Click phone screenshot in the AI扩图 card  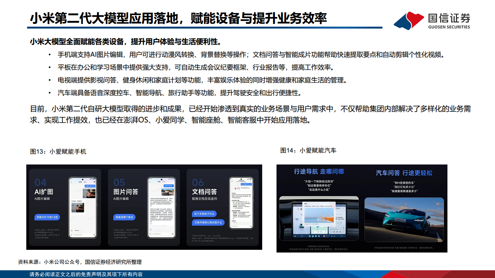(x=82, y=207)
